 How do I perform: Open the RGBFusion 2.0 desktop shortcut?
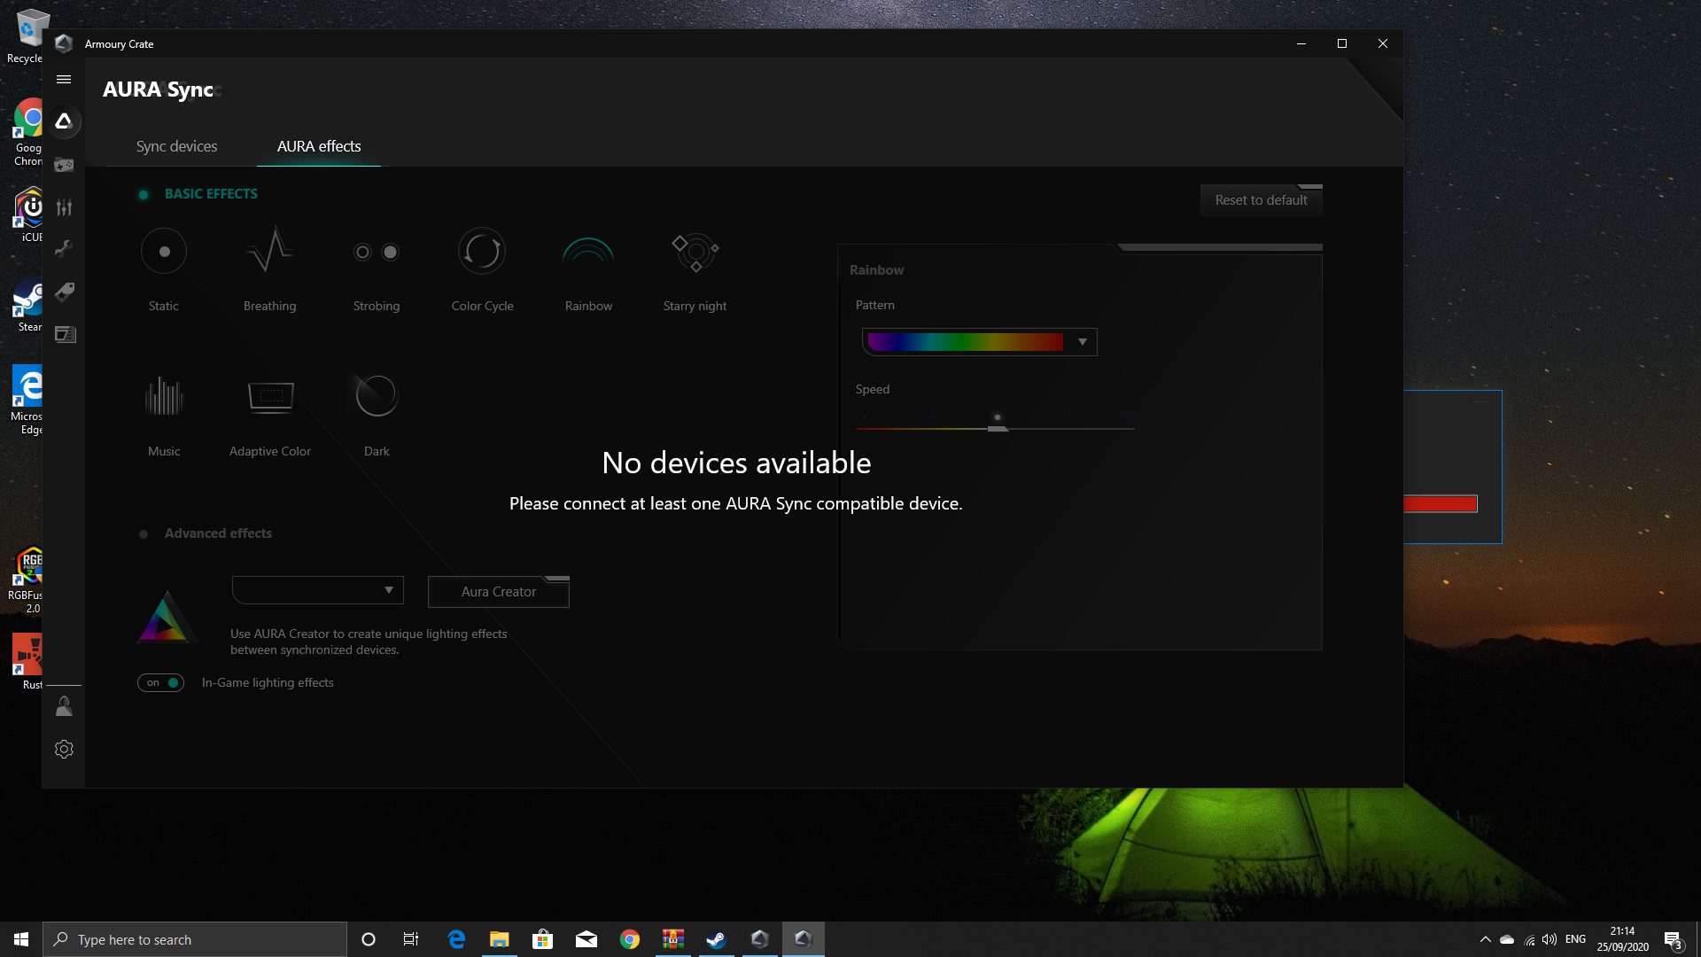pos(27,580)
